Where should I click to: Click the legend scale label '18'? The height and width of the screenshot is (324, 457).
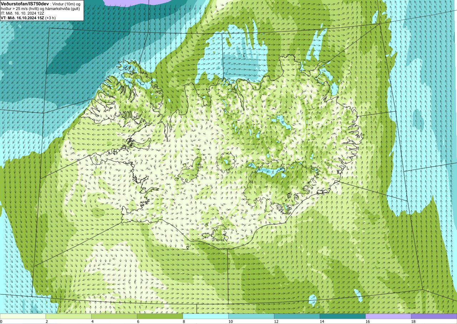[413, 322]
